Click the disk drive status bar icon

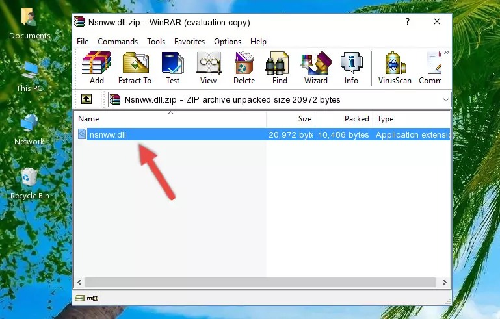click(x=80, y=298)
